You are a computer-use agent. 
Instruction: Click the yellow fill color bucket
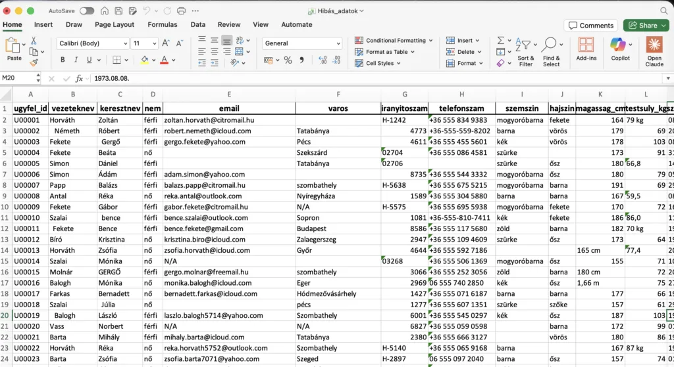pos(145,60)
